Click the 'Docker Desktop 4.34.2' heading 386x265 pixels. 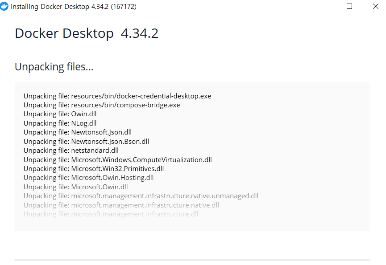coord(87,33)
